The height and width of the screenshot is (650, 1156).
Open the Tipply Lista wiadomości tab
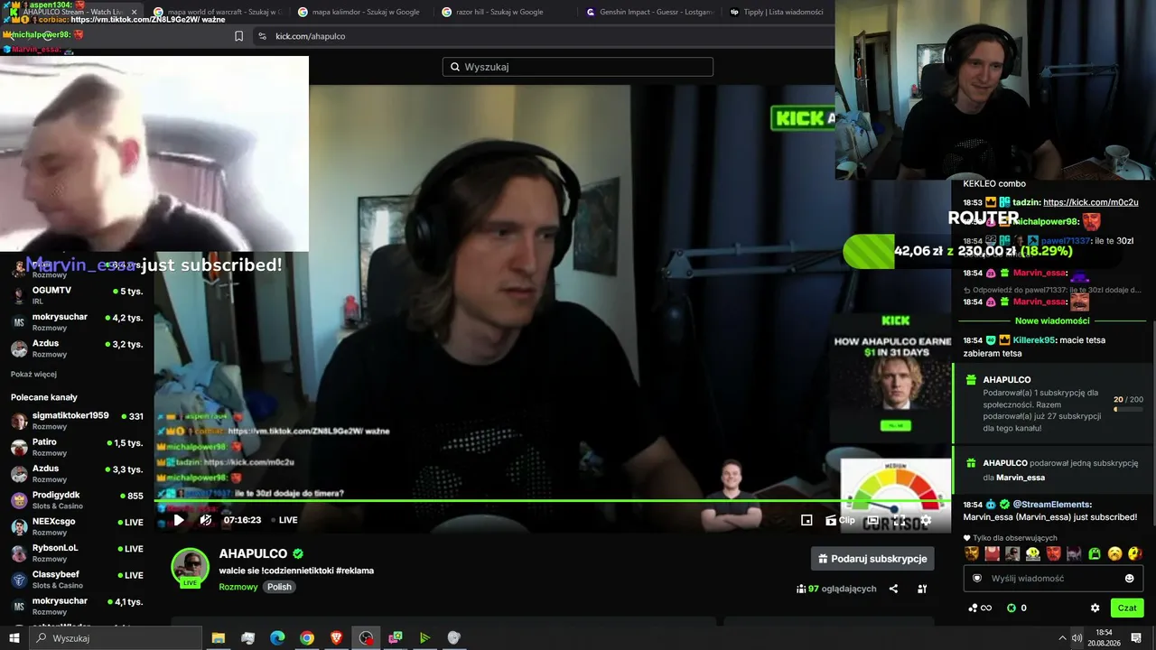click(777, 12)
